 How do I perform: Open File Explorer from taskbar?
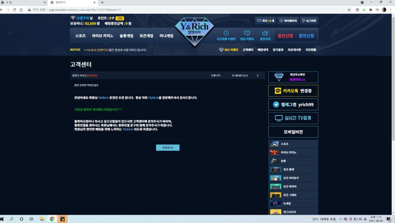pos(42,219)
